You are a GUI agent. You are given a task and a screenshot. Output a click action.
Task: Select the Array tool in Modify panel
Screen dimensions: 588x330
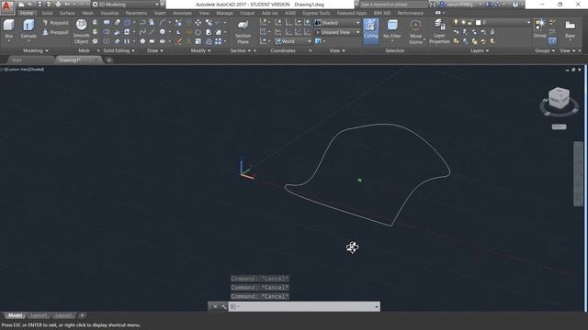218,41
